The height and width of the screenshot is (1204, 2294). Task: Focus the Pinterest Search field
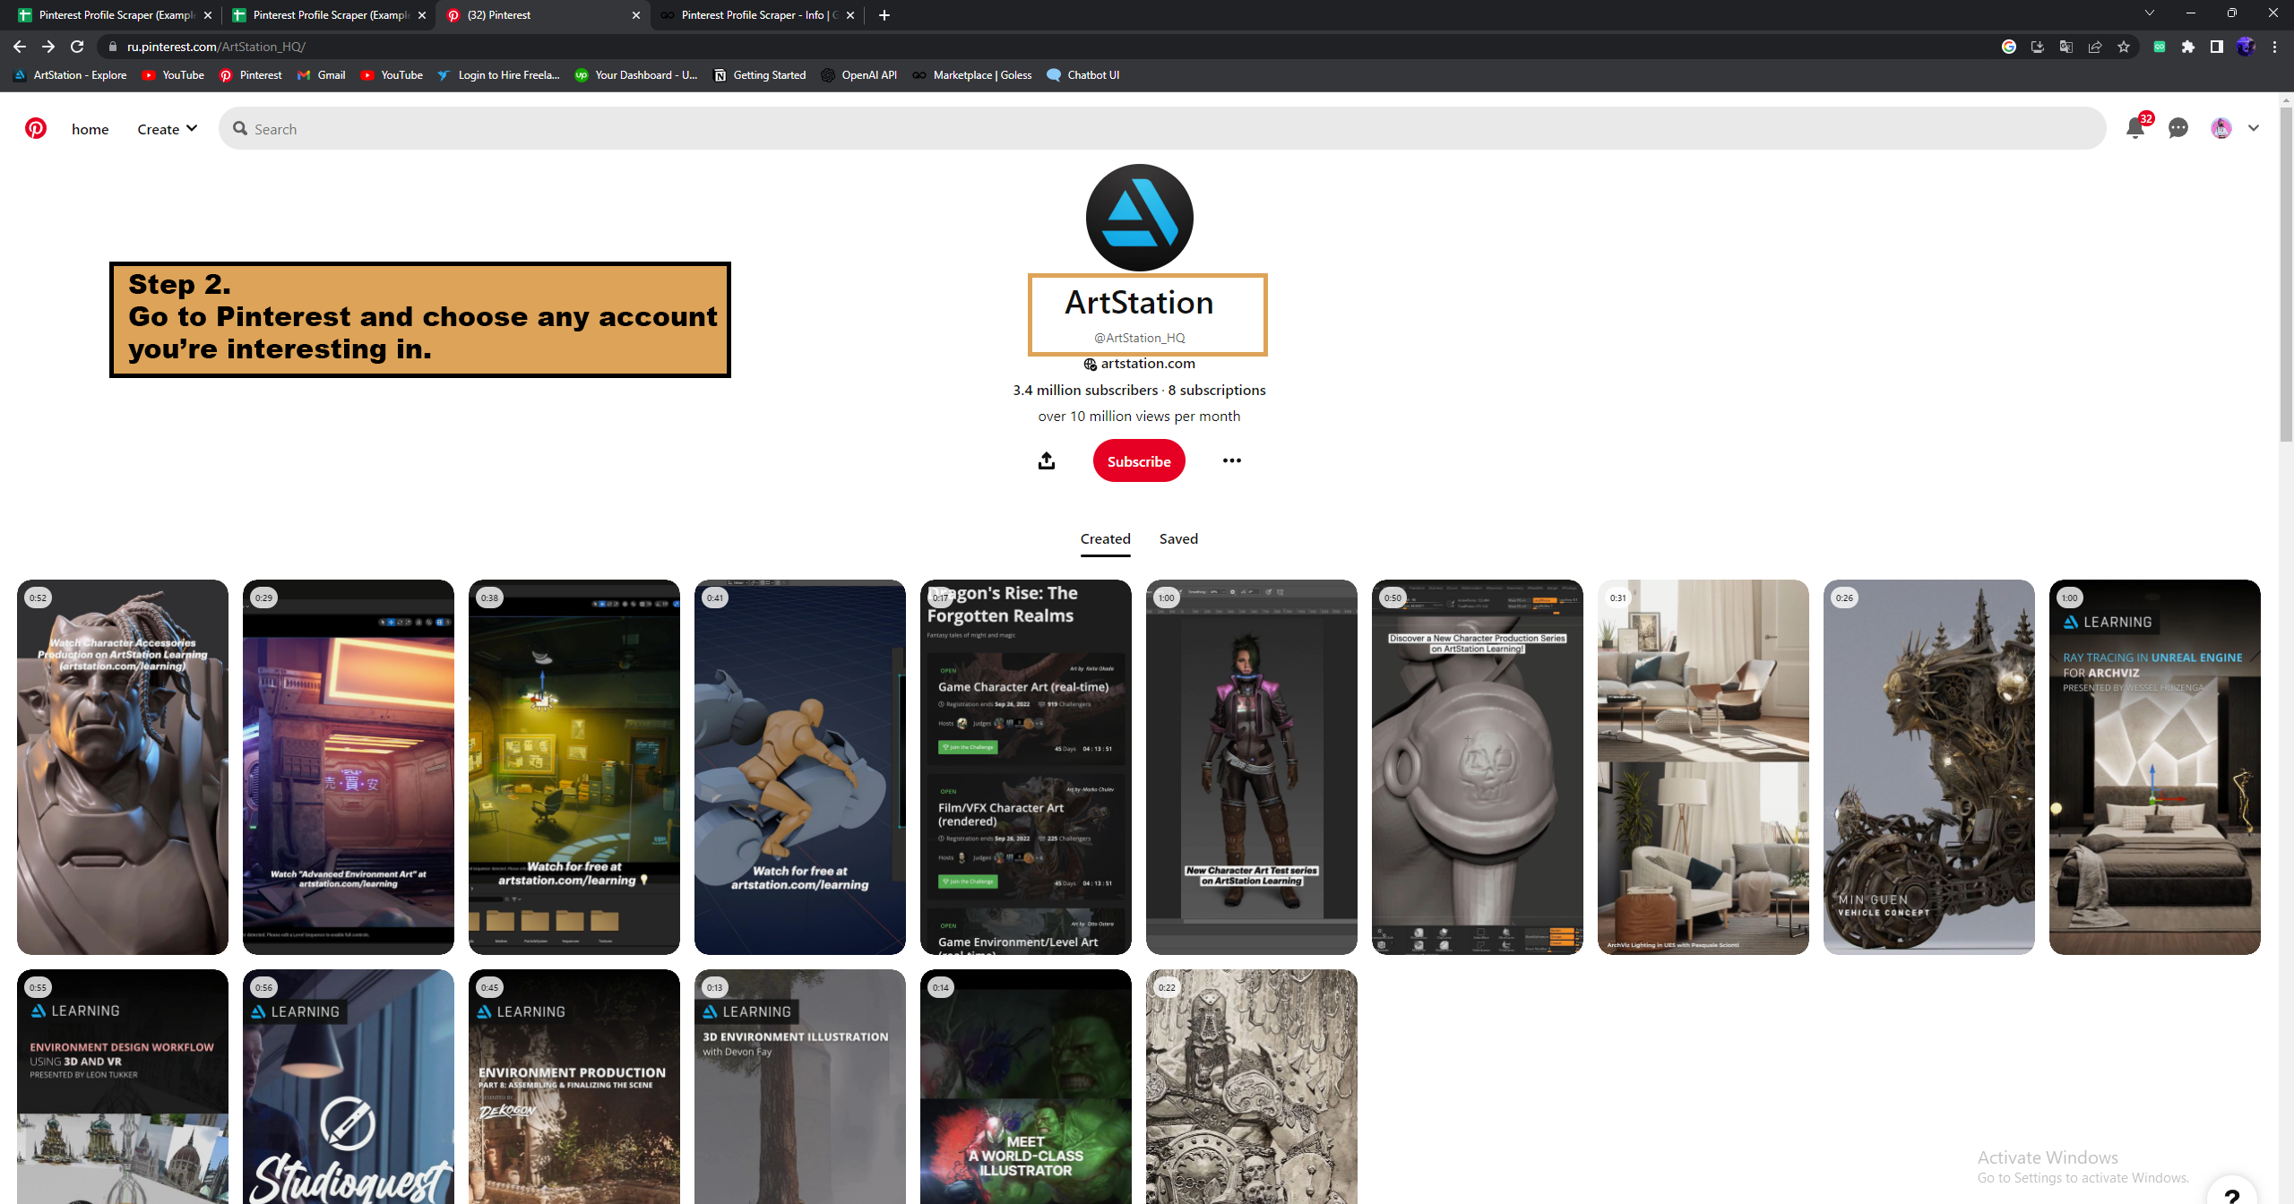(1162, 128)
